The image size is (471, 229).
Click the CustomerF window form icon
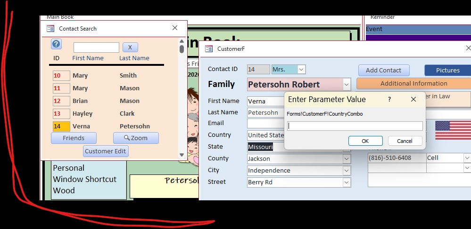pos(208,48)
